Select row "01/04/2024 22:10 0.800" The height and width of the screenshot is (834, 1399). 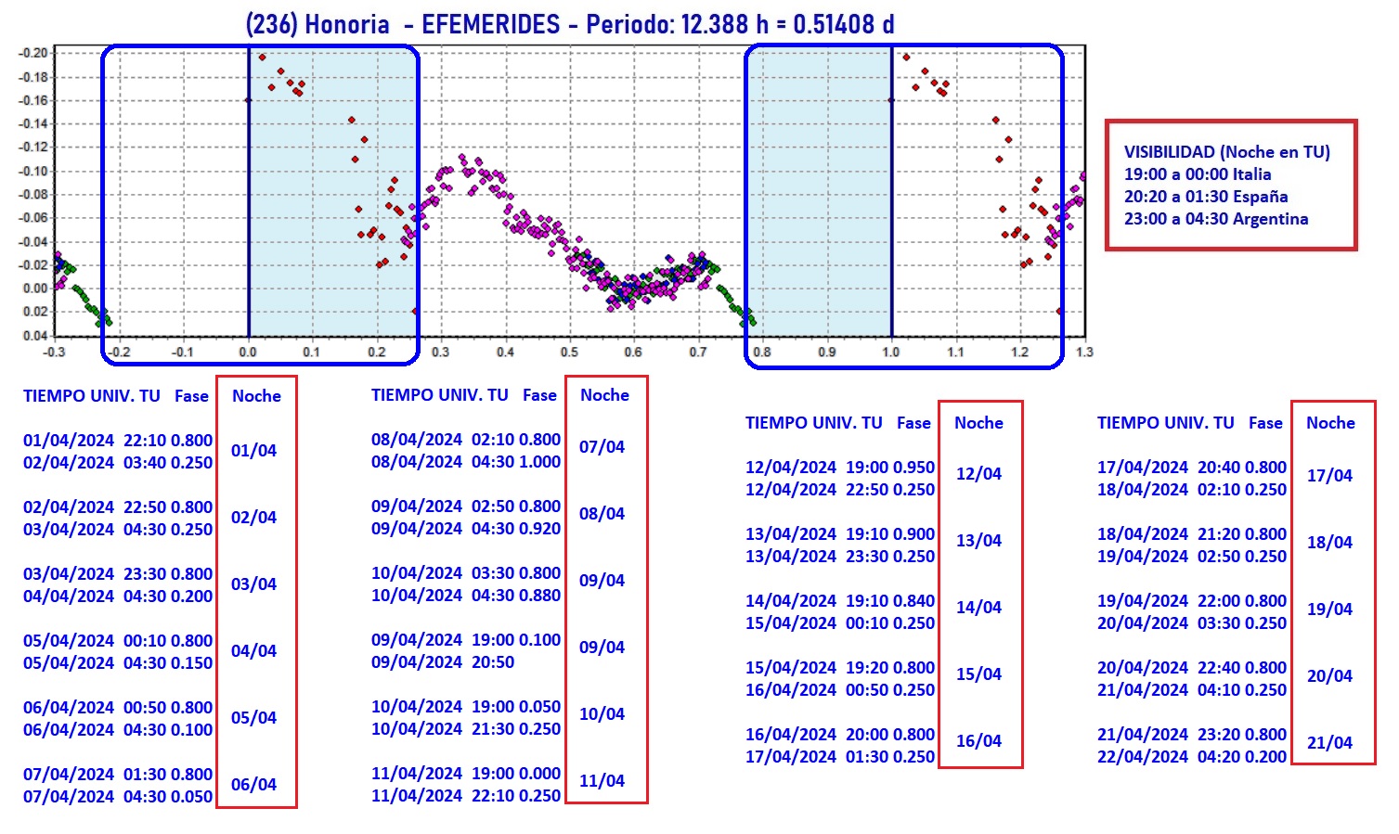click(x=118, y=440)
